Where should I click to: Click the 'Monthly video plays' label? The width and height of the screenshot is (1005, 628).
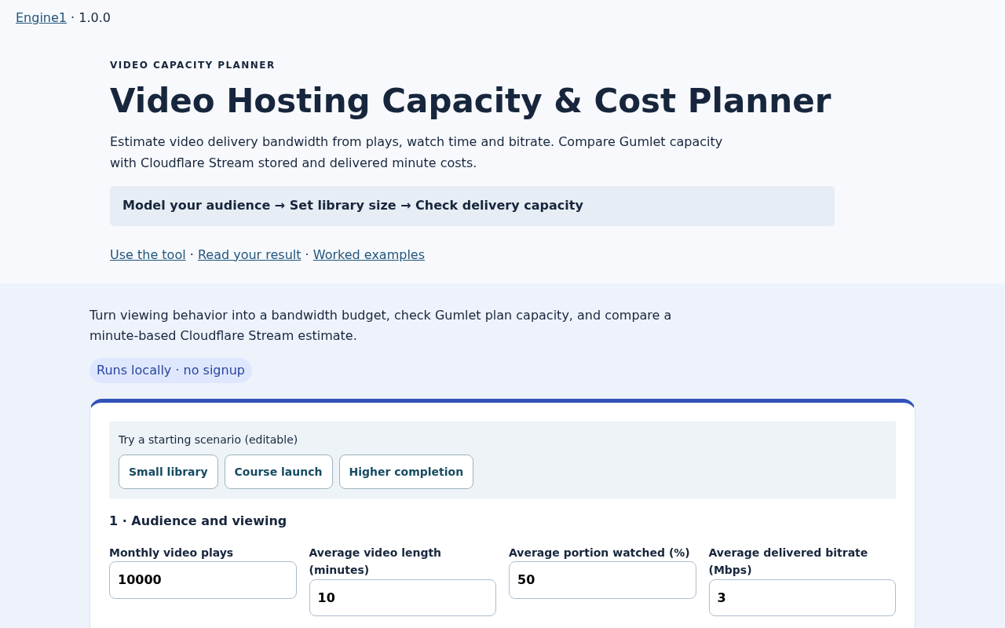pos(171,553)
